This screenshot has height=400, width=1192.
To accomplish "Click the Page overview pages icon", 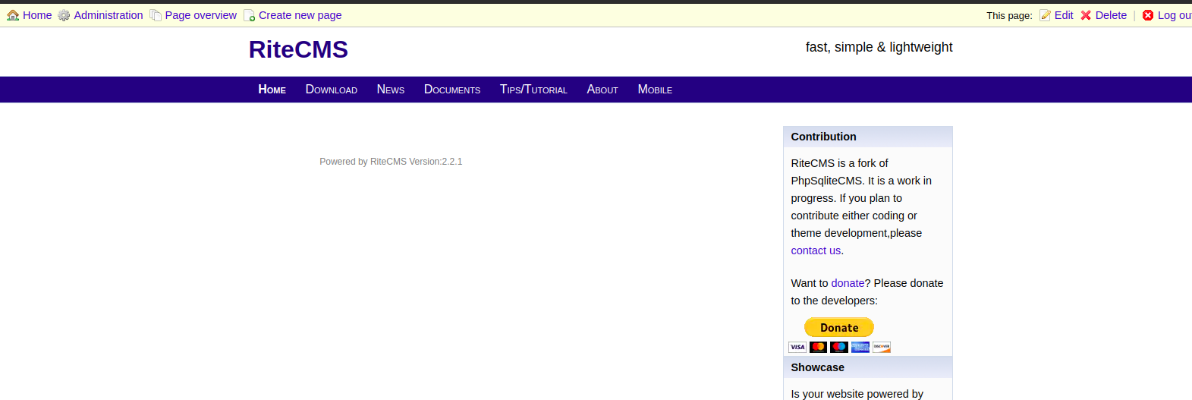I will (156, 15).
